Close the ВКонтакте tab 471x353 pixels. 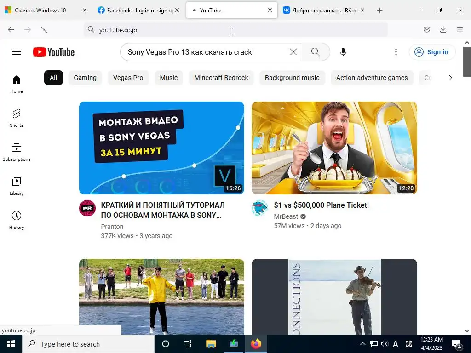pyautogui.click(x=362, y=11)
